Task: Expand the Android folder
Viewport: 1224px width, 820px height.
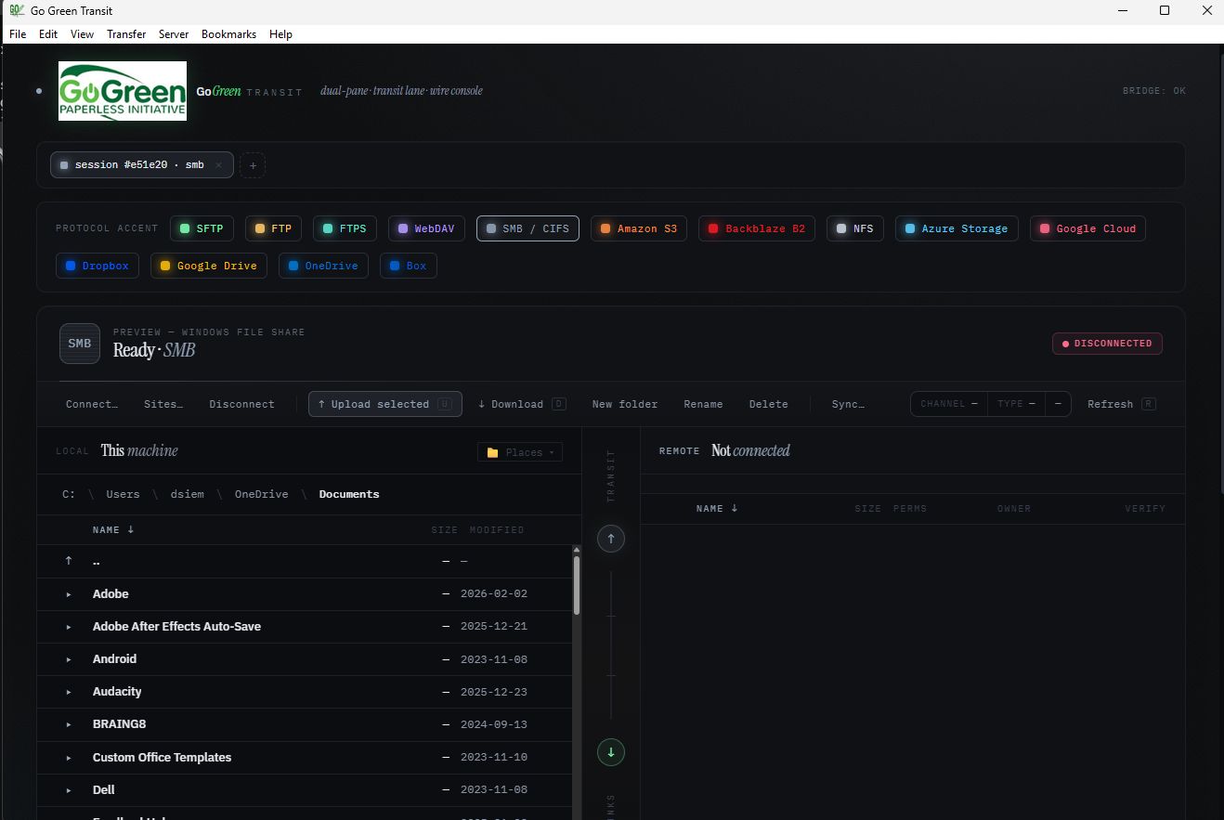Action: pos(69,659)
